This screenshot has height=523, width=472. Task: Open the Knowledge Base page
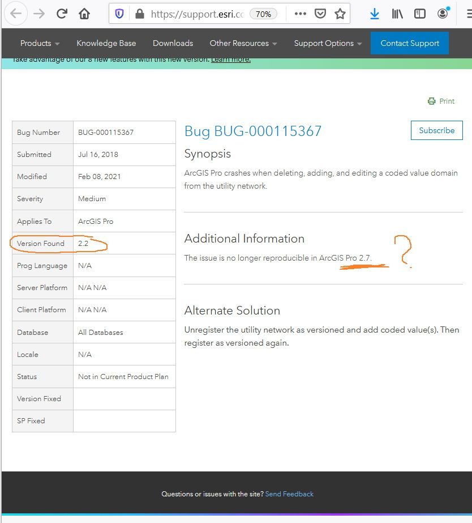tap(106, 44)
